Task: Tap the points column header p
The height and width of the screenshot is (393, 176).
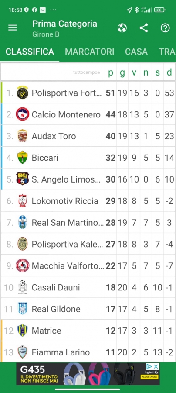Action: (x=111, y=72)
